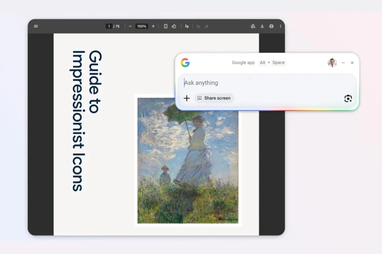Undo the last annotation
This screenshot has width=382, height=254.
[198, 26]
